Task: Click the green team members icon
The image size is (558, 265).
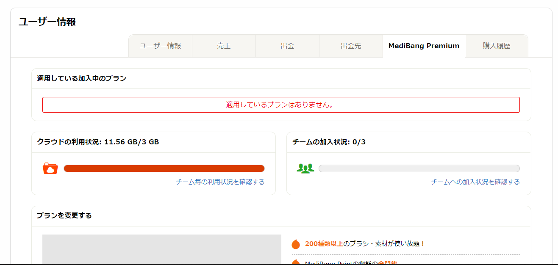Action: 305,168
